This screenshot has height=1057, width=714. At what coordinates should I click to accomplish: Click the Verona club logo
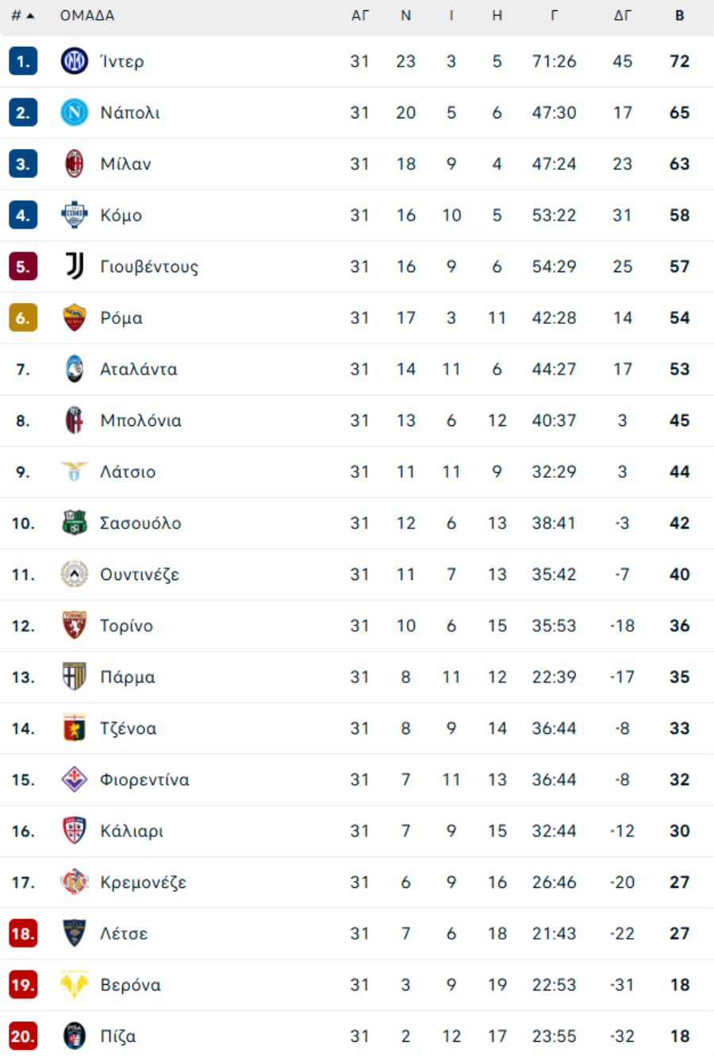(75, 985)
